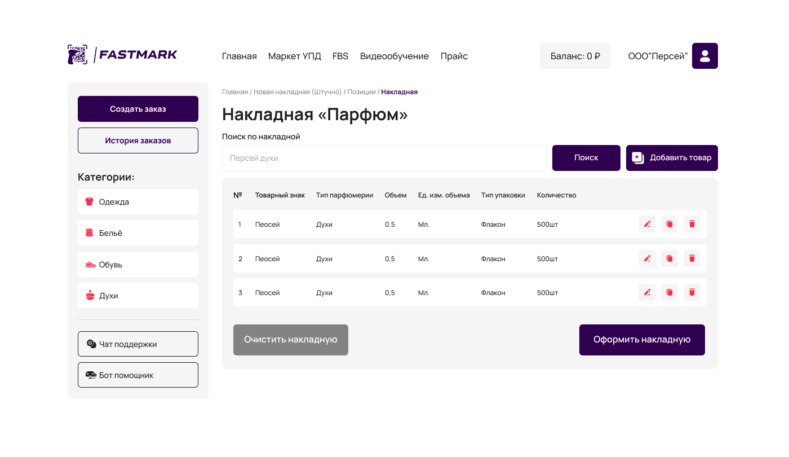Delete row 3 with trash icon
The width and height of the screenshot is (789, 457).
692,292
